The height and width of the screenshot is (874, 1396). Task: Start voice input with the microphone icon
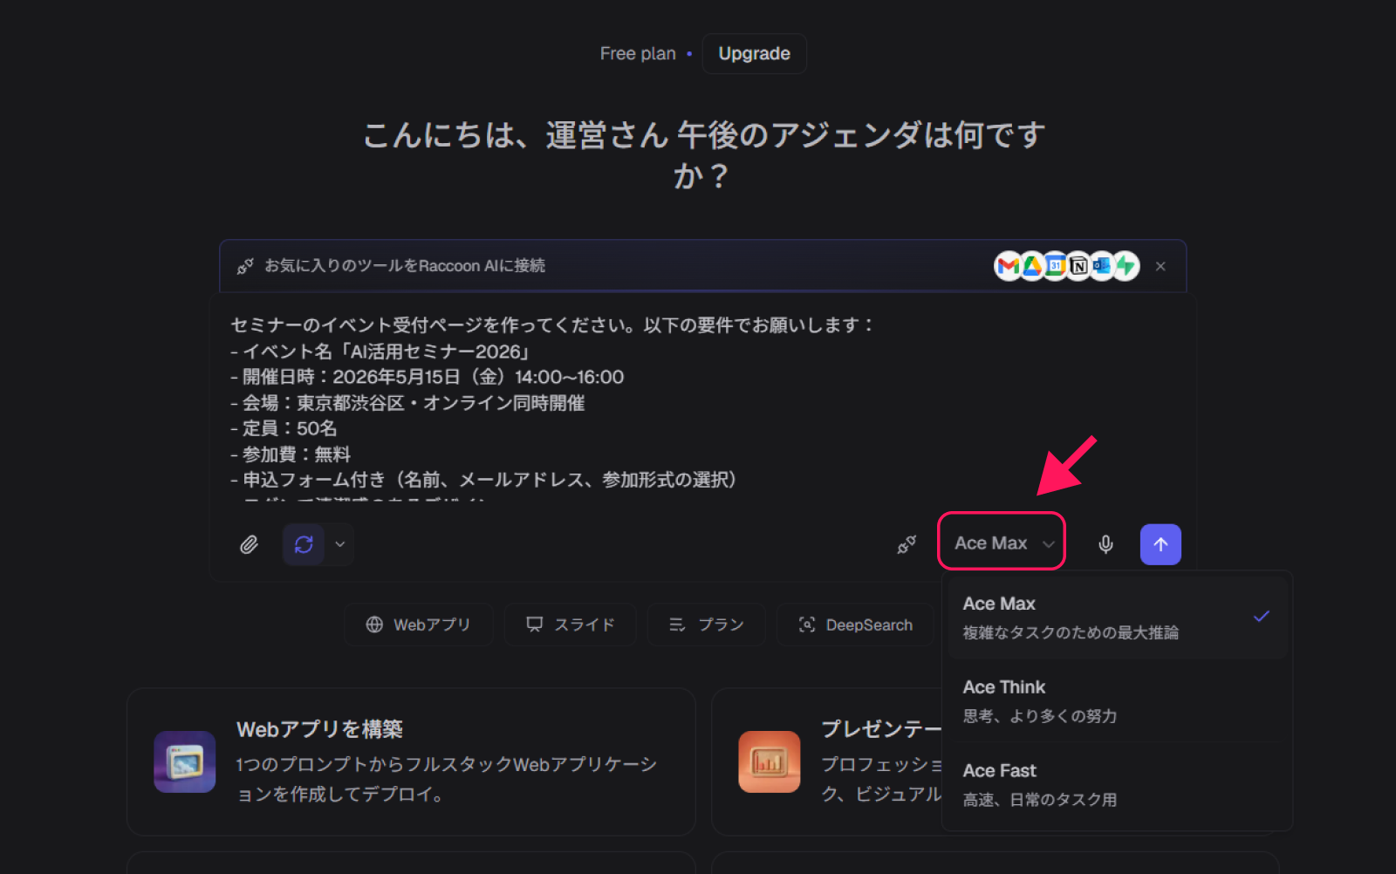1105,544
